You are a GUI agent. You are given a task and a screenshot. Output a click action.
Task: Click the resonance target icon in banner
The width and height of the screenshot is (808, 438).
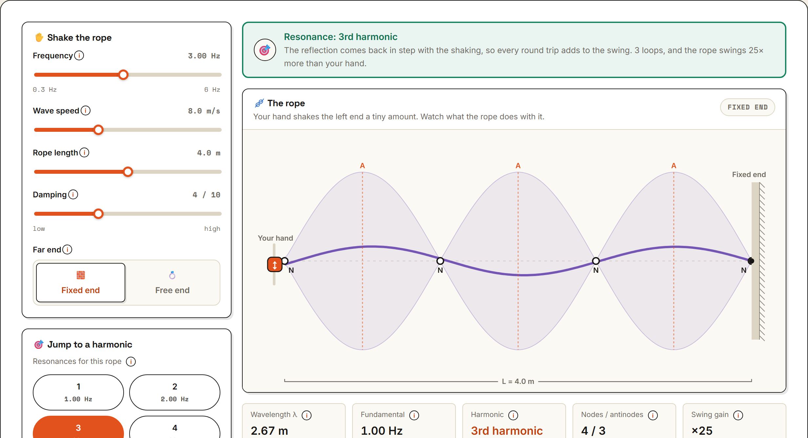pos(265,50)
